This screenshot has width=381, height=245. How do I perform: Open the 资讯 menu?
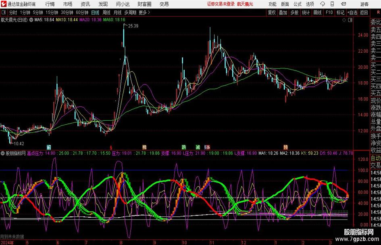[85, 4]
